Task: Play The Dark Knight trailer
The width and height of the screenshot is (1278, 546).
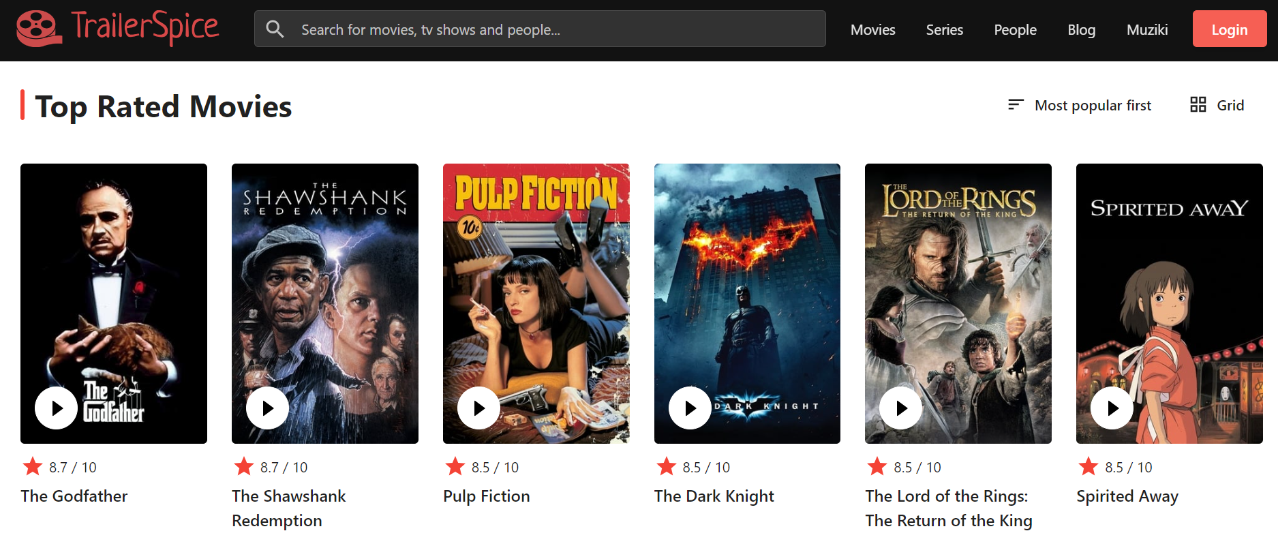Action: coord(690,408)
